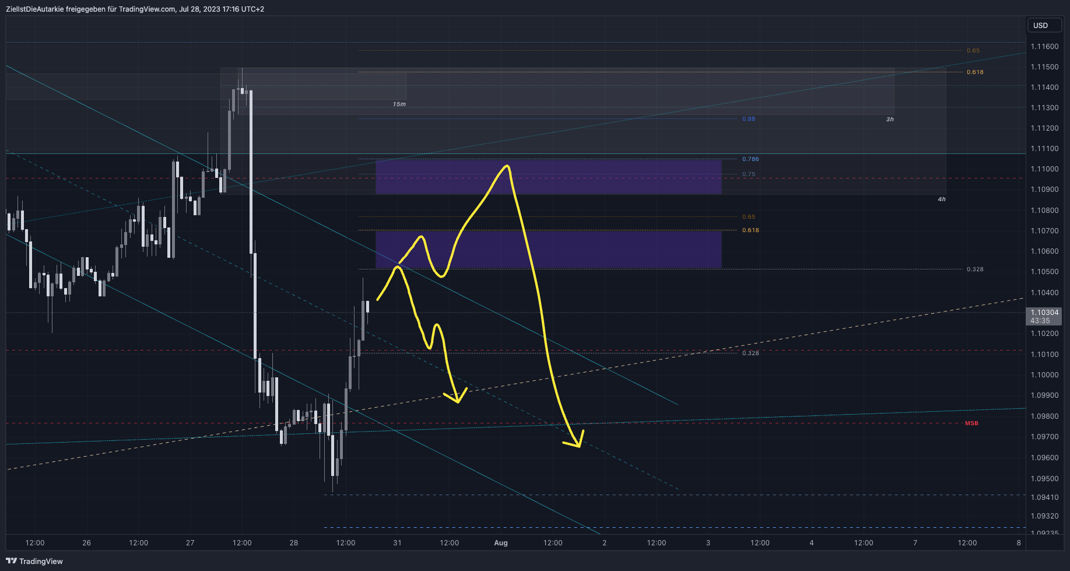Viewport: 1070px width, 571px height.
Task: Select the 1.10900 price axis label
Action: coord(1044,190)
